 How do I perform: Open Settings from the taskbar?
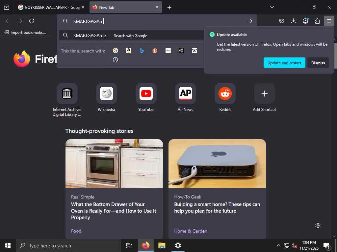point(178,245)
